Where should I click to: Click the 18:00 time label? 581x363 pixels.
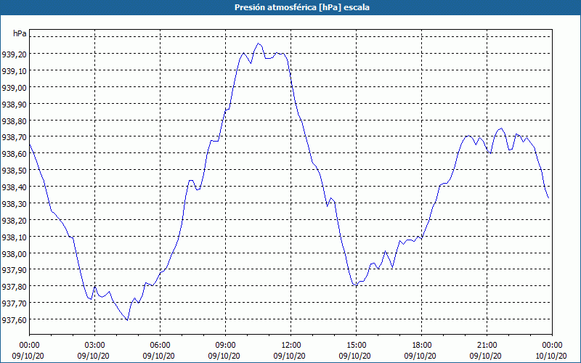click(x=422, y=346)
